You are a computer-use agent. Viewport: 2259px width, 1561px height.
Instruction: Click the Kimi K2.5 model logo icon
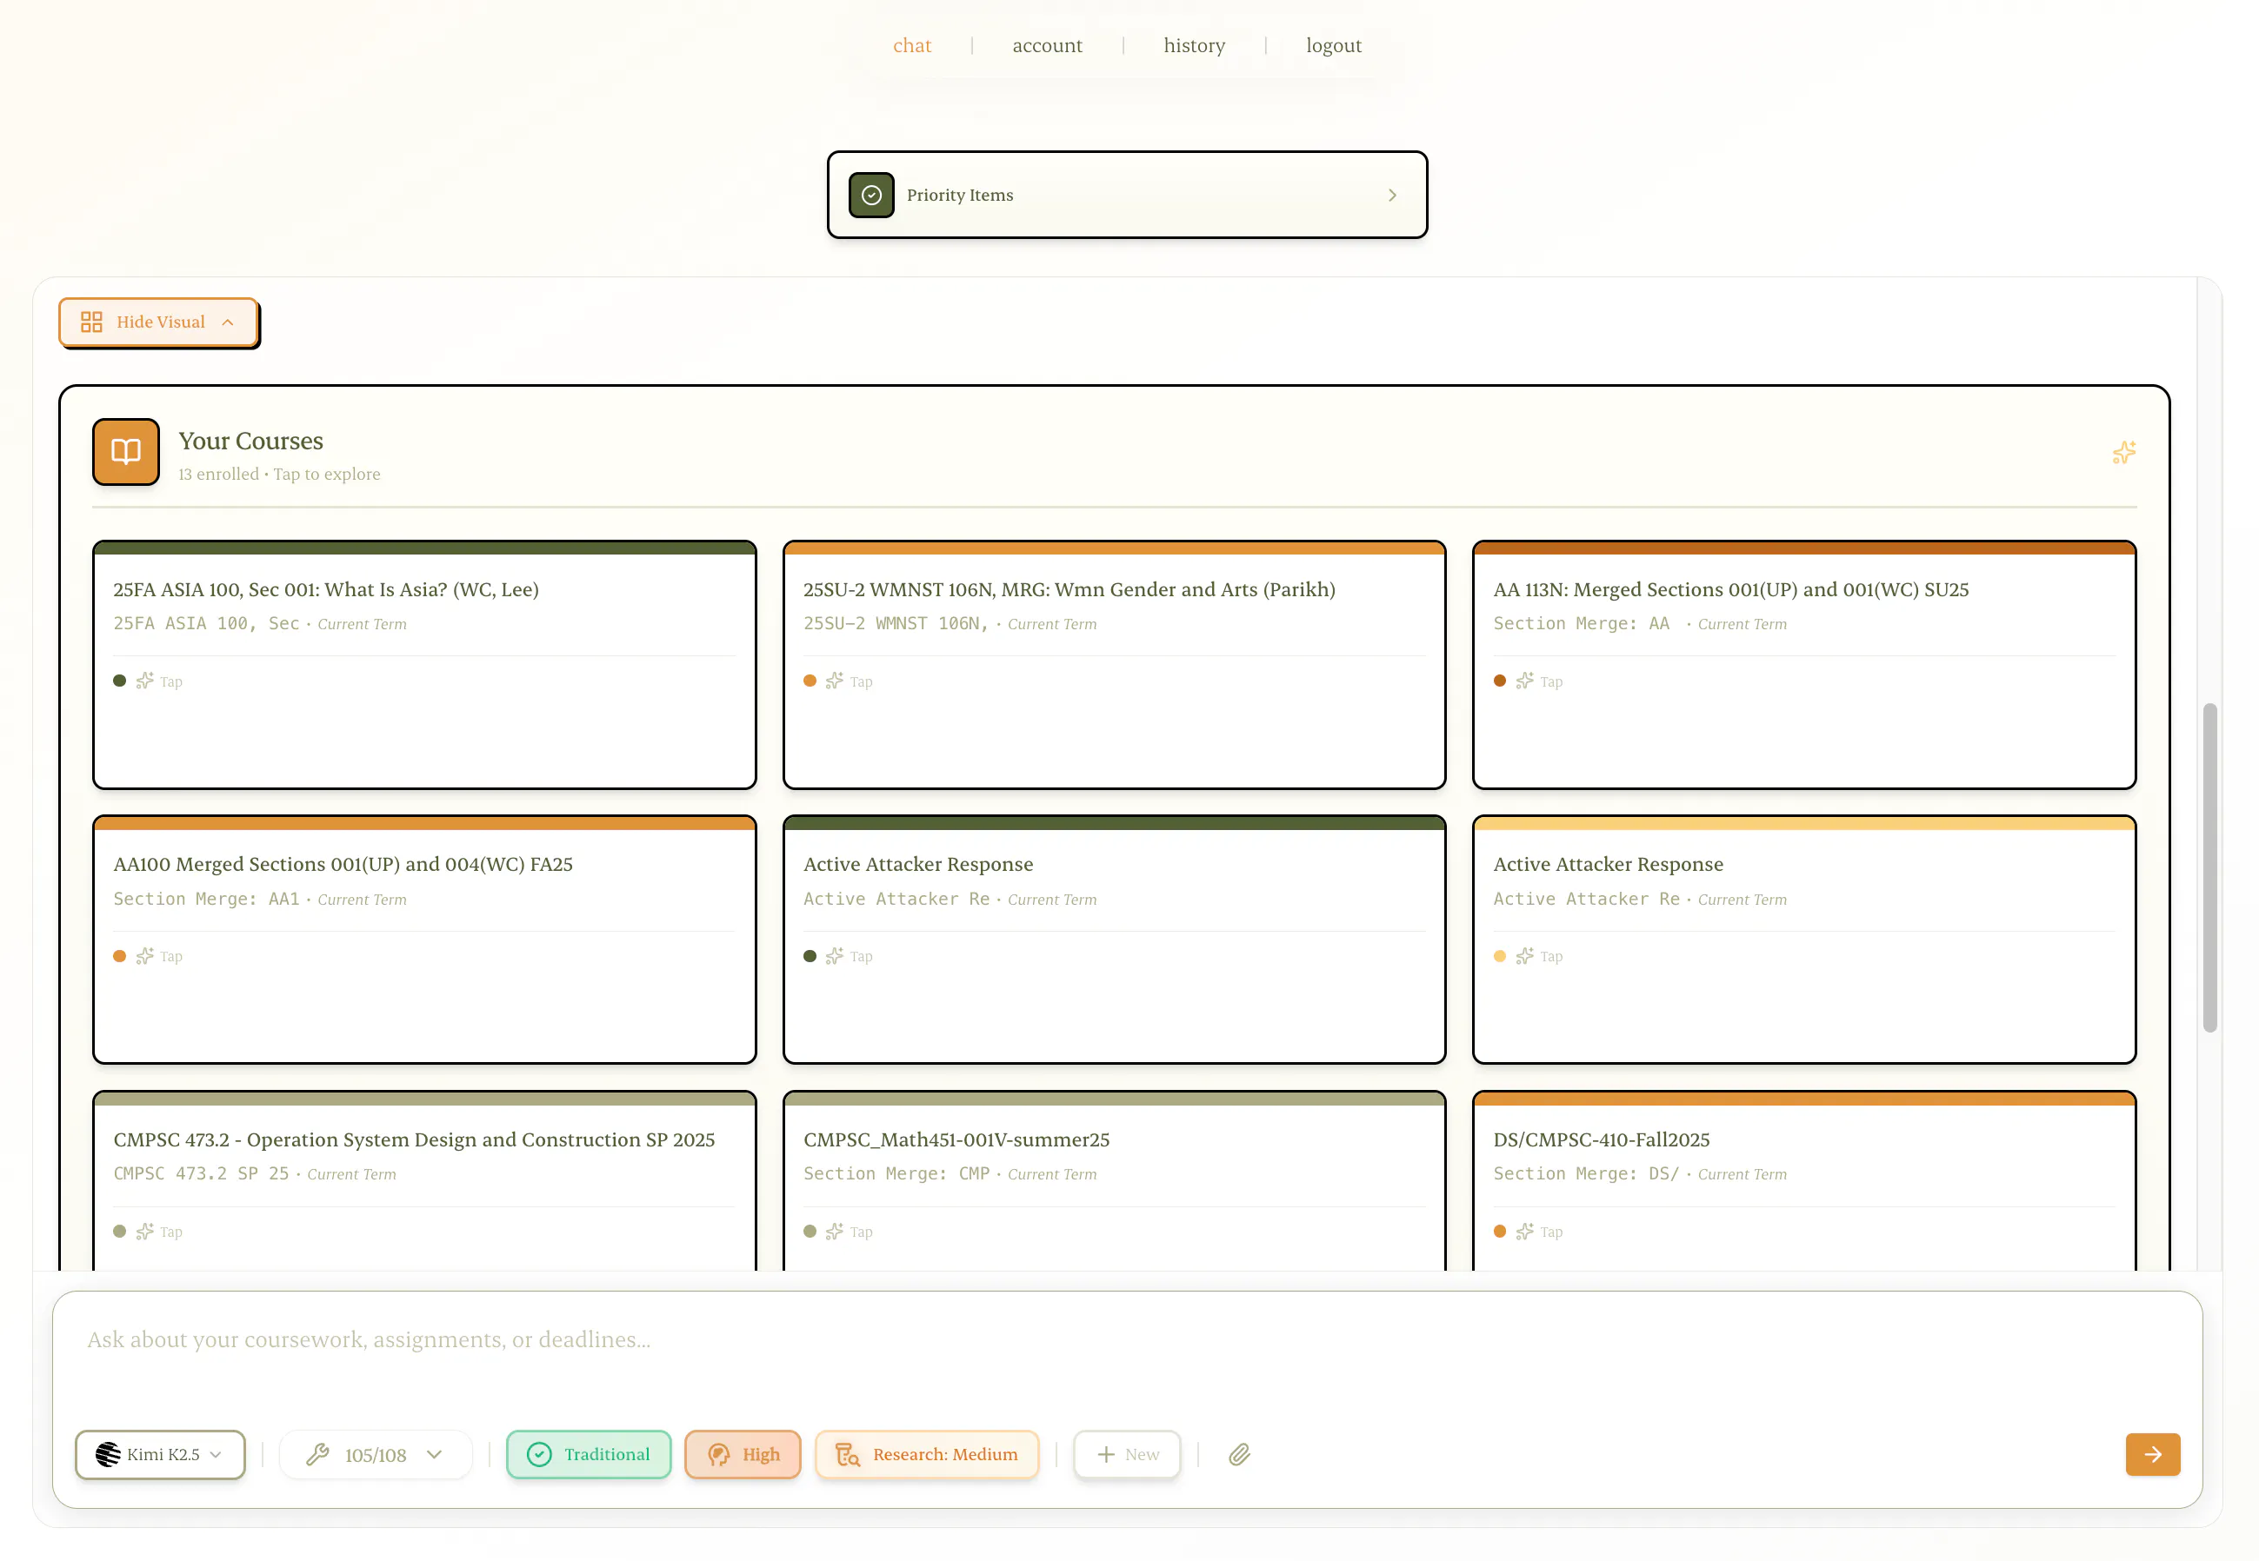tap(108, 1454)
